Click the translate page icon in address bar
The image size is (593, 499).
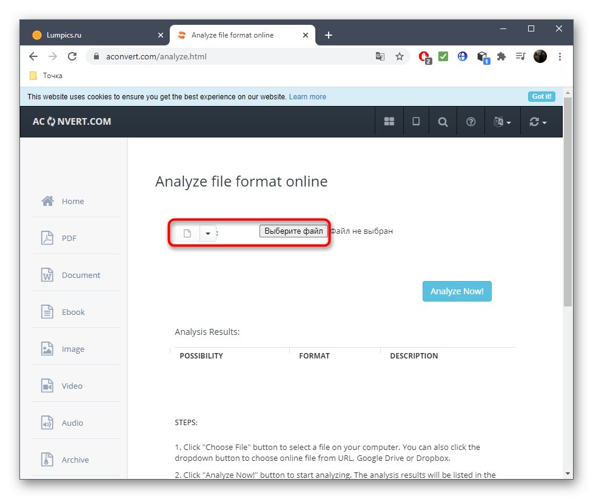380,57
